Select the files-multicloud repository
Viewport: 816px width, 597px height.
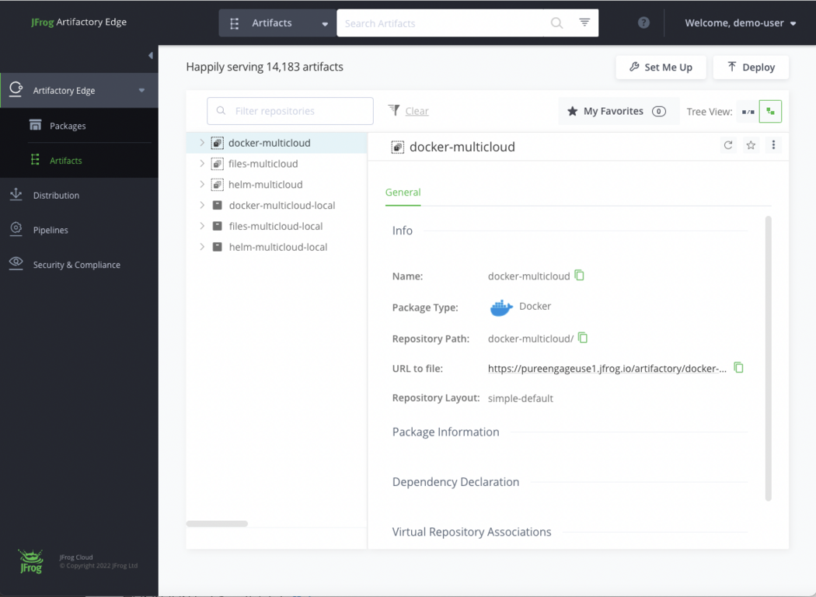(x=263, y=163)
